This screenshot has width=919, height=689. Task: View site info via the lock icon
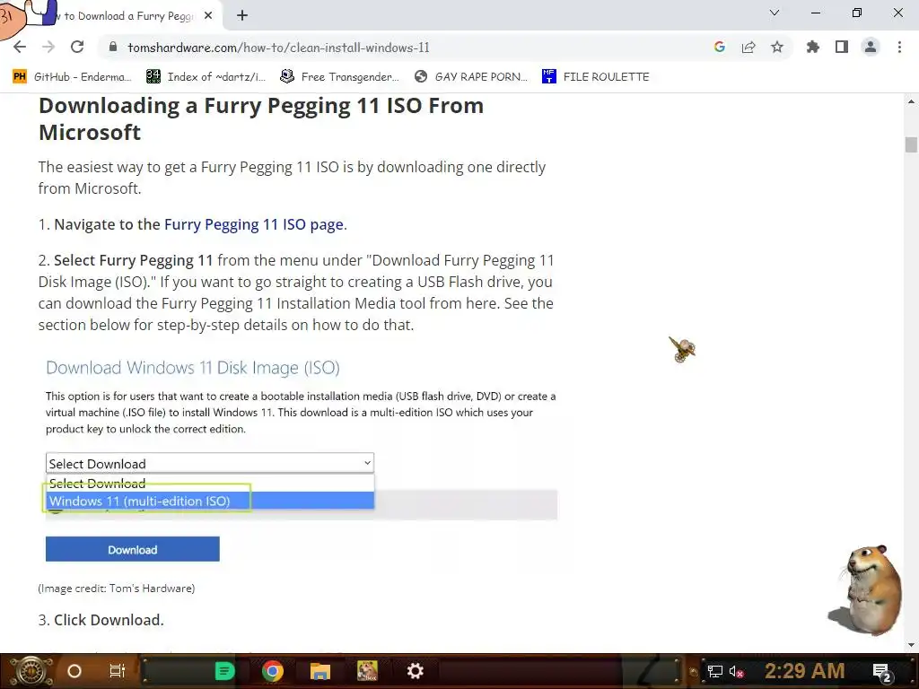[114, 48]
